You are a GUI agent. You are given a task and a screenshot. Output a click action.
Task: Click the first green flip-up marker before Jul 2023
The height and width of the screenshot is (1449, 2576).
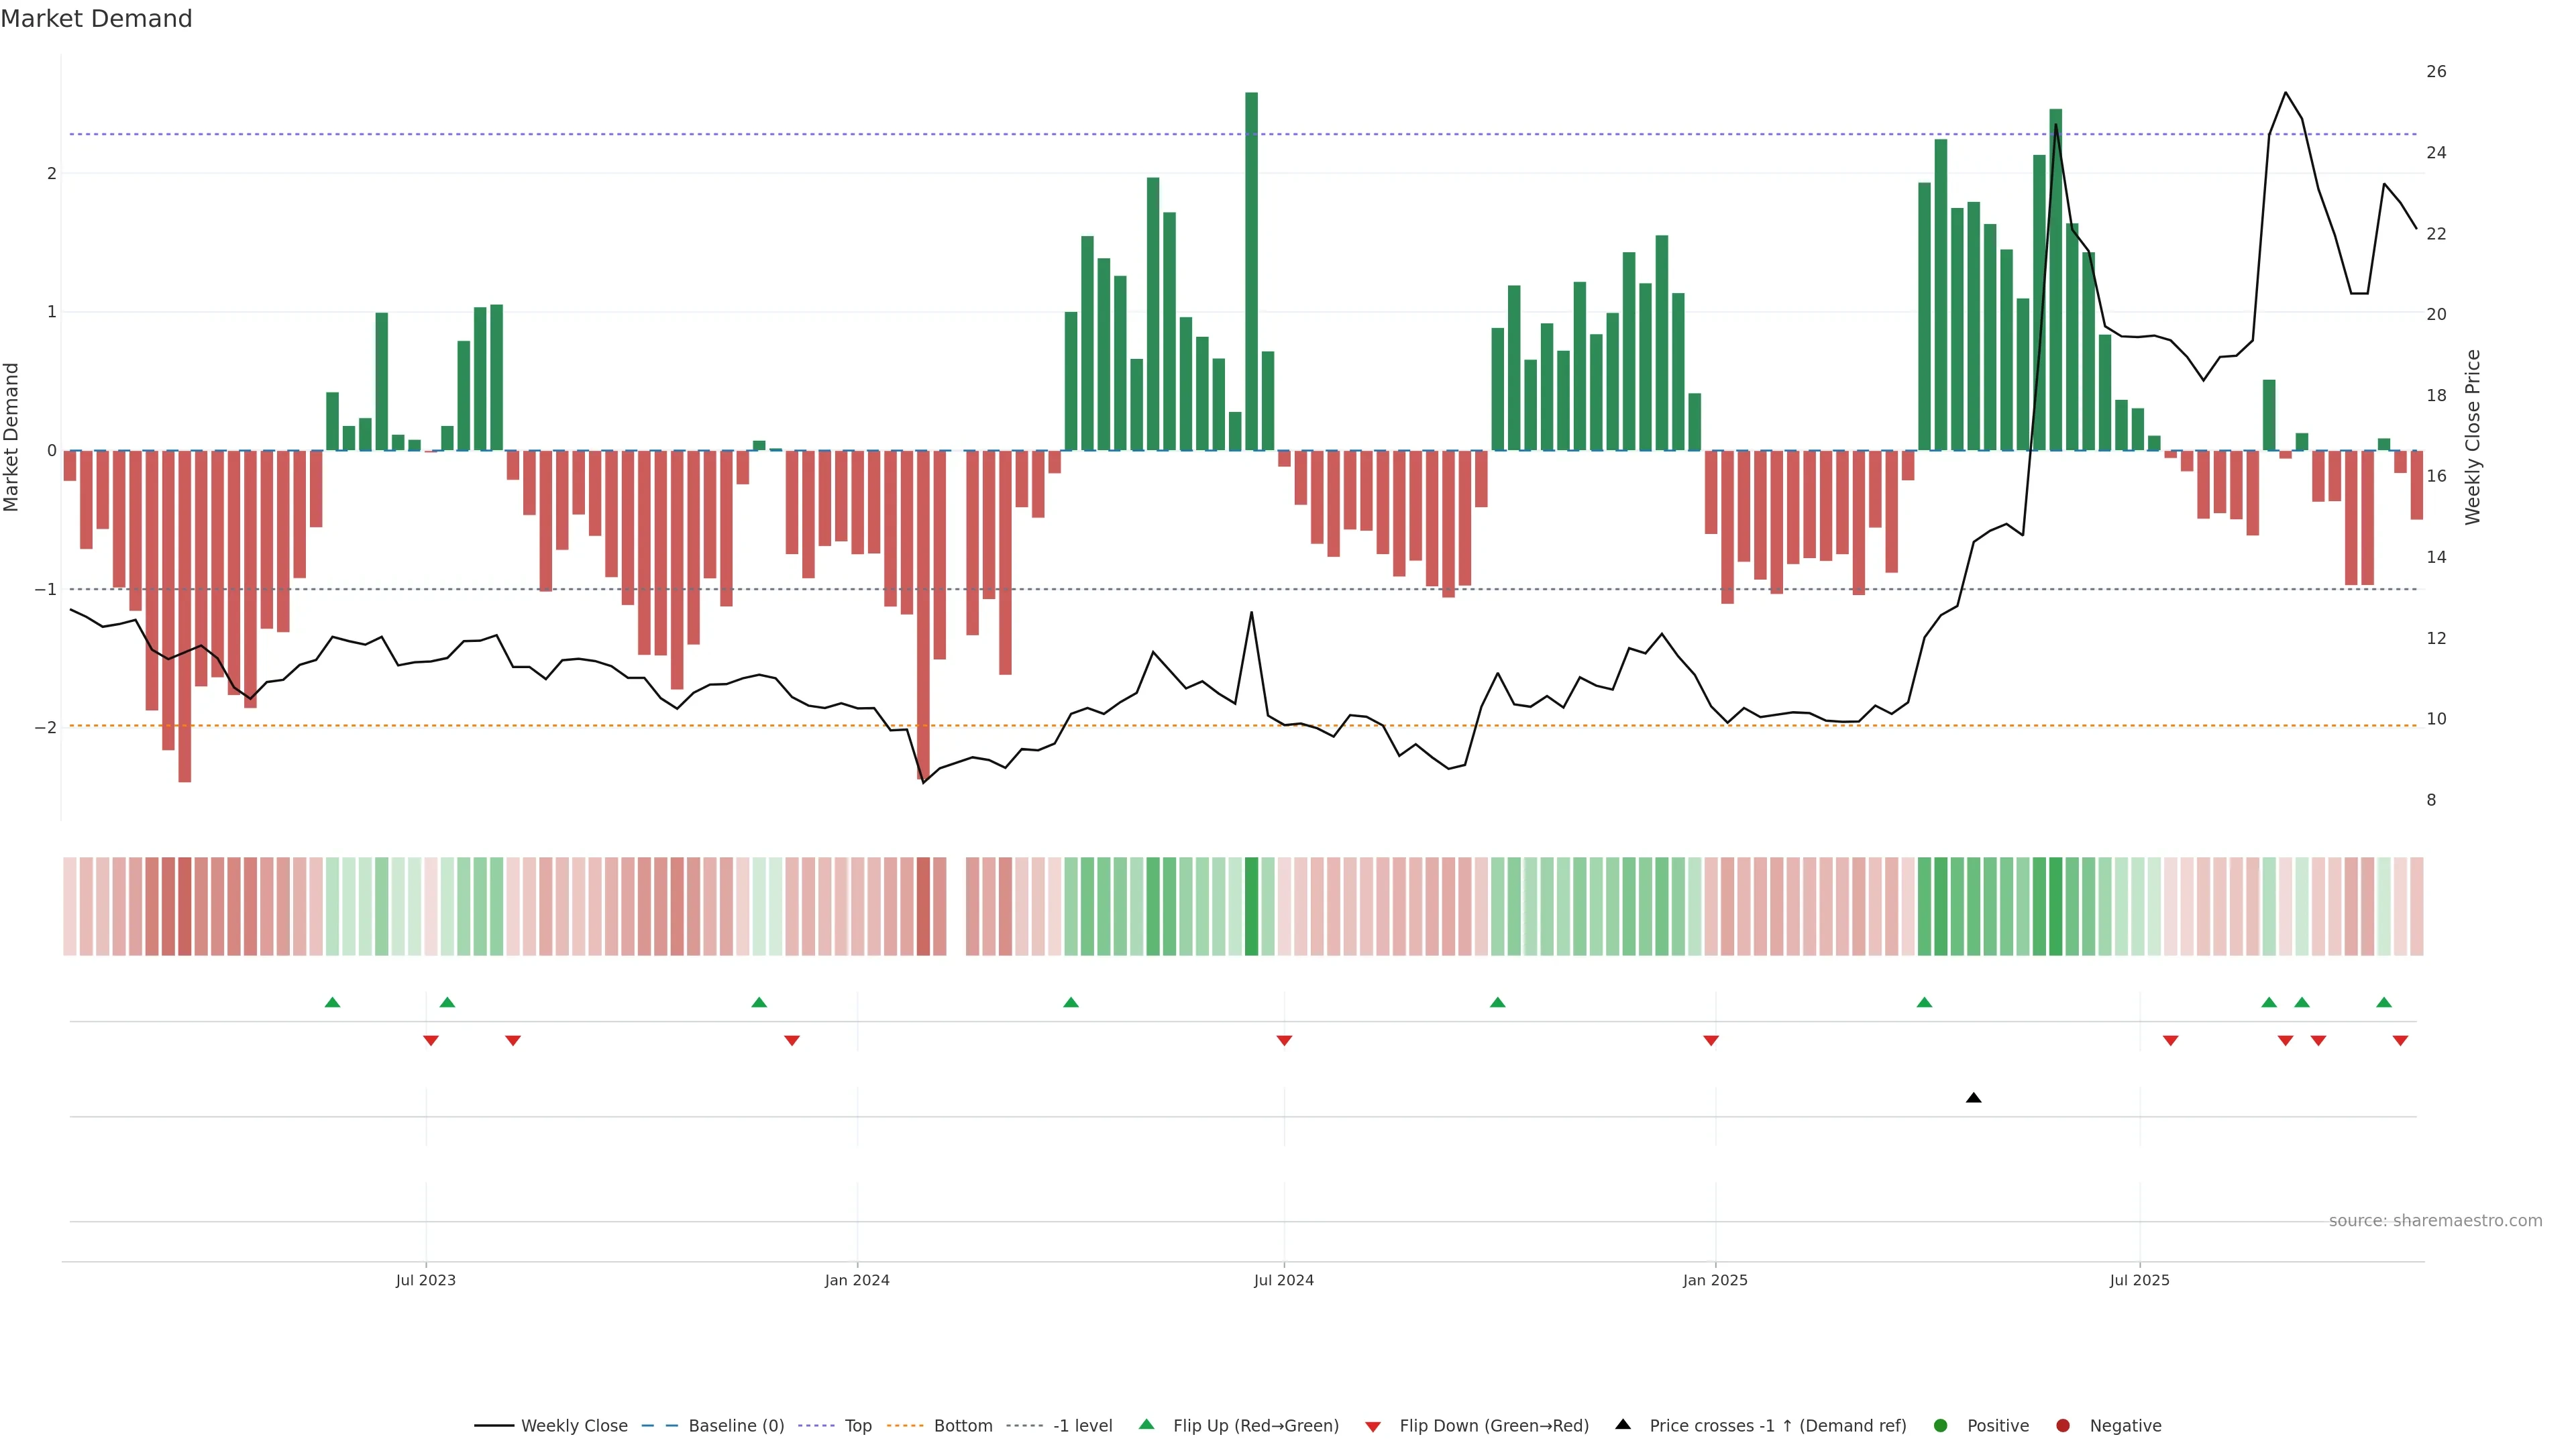point(333,1002)
